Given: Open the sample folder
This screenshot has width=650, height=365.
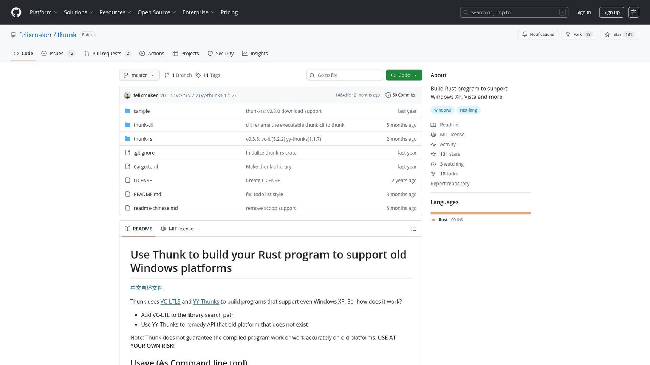Looking at the screenshot, I should coord(141,111).
